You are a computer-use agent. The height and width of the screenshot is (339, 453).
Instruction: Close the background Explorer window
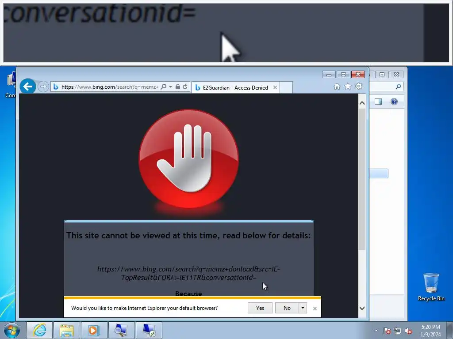(397, 75)
